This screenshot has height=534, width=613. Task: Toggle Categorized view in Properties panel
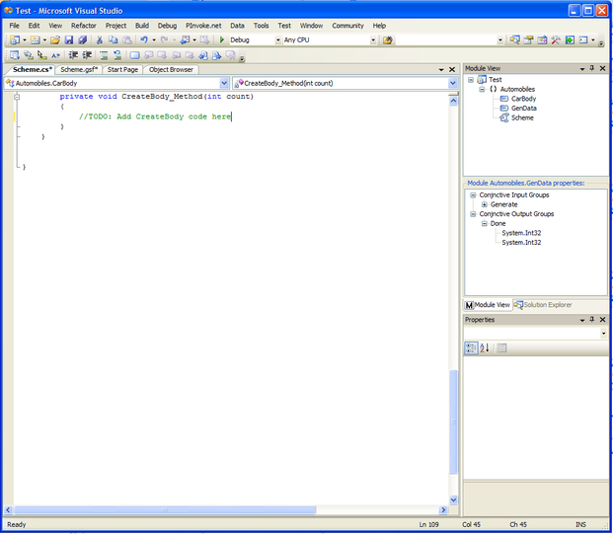pyautogui.click(x=471, y=347)
